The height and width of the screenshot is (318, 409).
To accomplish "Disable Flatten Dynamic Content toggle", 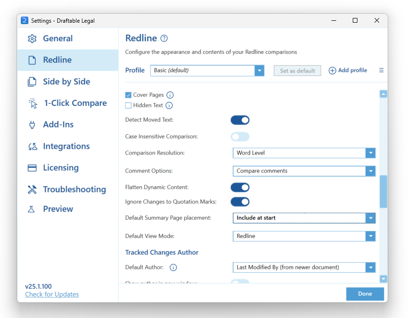I will point(240,188).
